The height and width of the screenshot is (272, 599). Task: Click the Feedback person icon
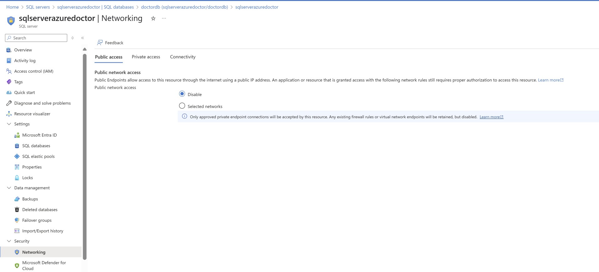pyautogui.click(x=100, y=43)
